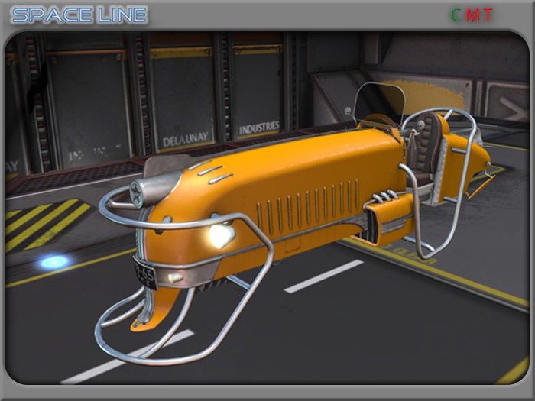Click the red T permission letter
This screenshot has height=401, width=535.
pos(488,15)
